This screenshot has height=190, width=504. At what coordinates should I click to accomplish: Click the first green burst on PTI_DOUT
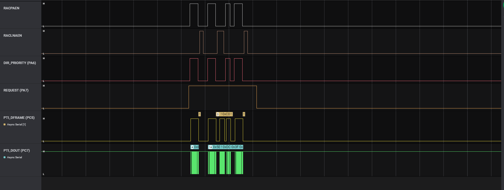194,163
